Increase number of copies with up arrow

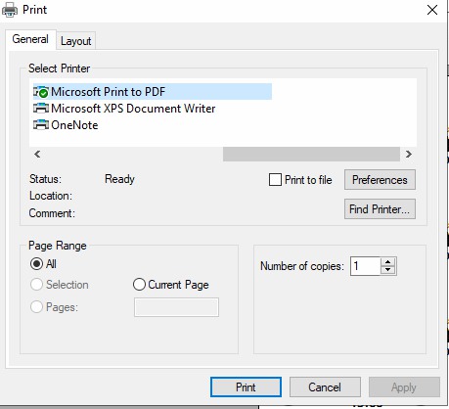388,262
